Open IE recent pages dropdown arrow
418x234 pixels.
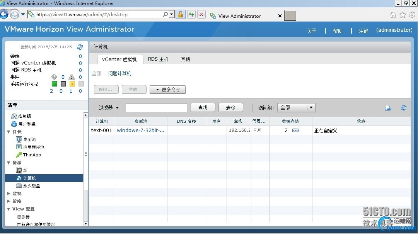(x=23, y=14)
